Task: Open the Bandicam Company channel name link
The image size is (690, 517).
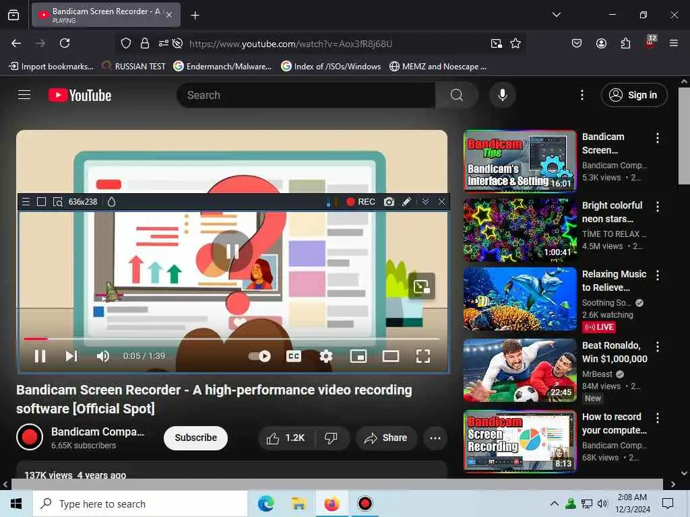Action: [98, 432]
